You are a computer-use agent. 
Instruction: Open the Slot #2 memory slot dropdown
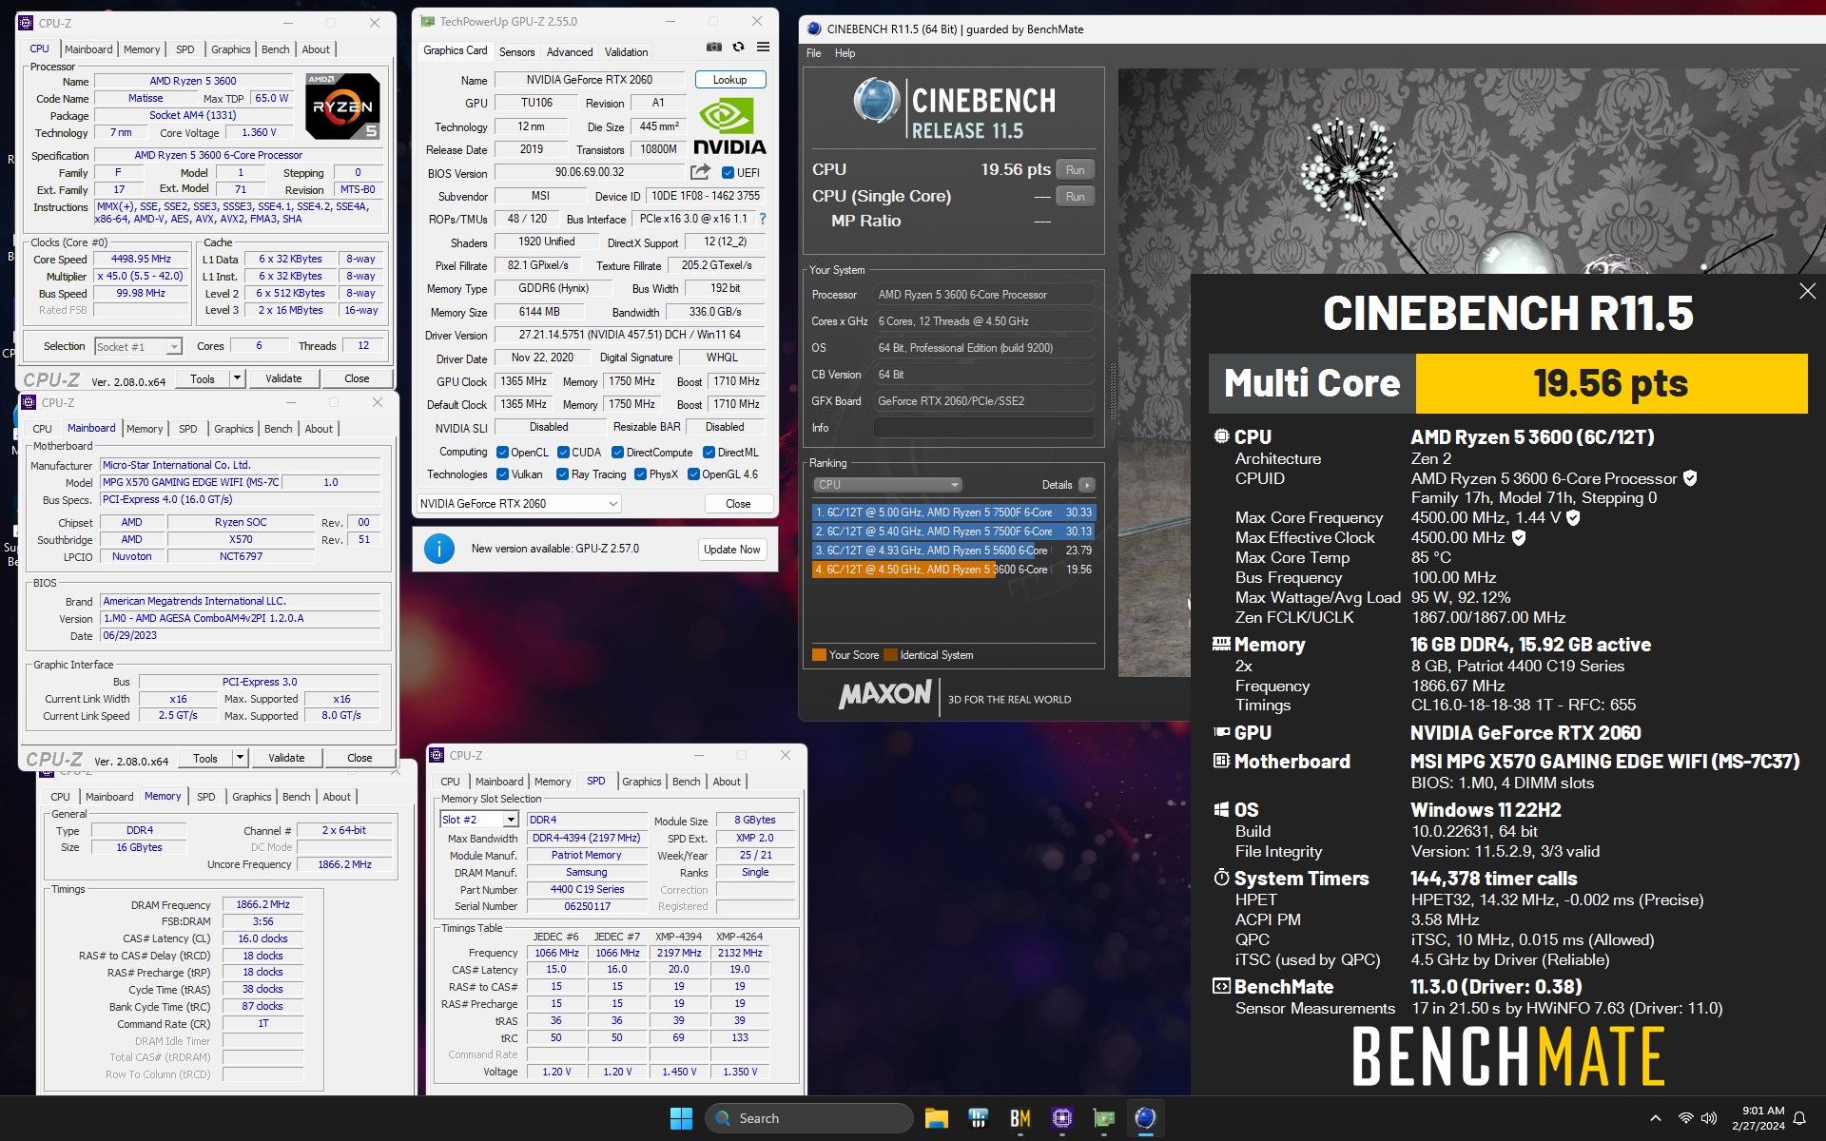click(x=511, y=820)
